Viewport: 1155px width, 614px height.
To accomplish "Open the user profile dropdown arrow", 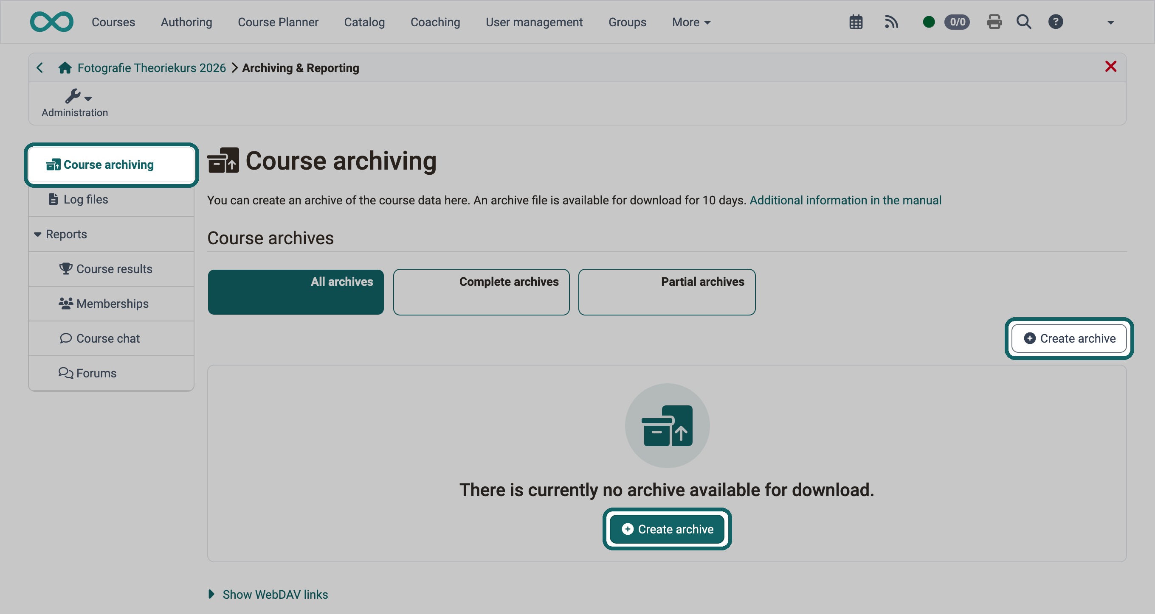I will (x=1110, y=23).
